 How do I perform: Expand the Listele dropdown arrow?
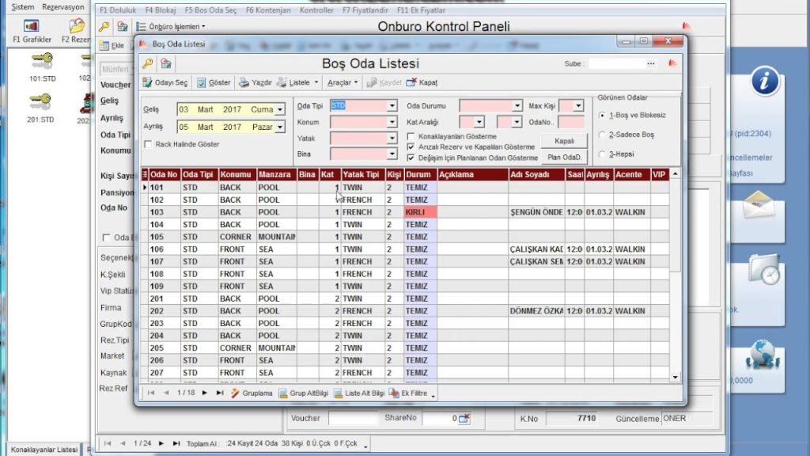[316, 82]
